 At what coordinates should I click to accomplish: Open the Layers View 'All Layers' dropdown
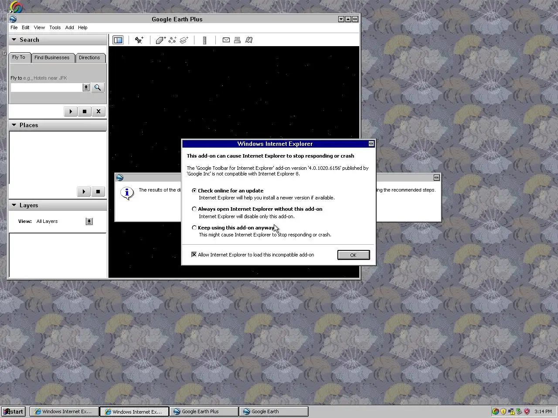coord(89,221)
